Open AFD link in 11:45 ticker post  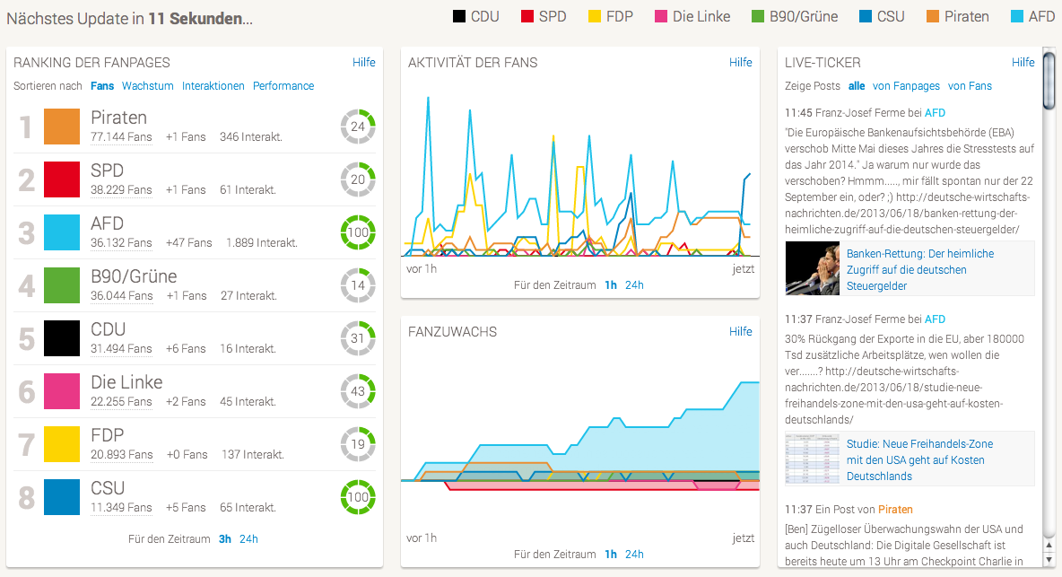(935, 113)
